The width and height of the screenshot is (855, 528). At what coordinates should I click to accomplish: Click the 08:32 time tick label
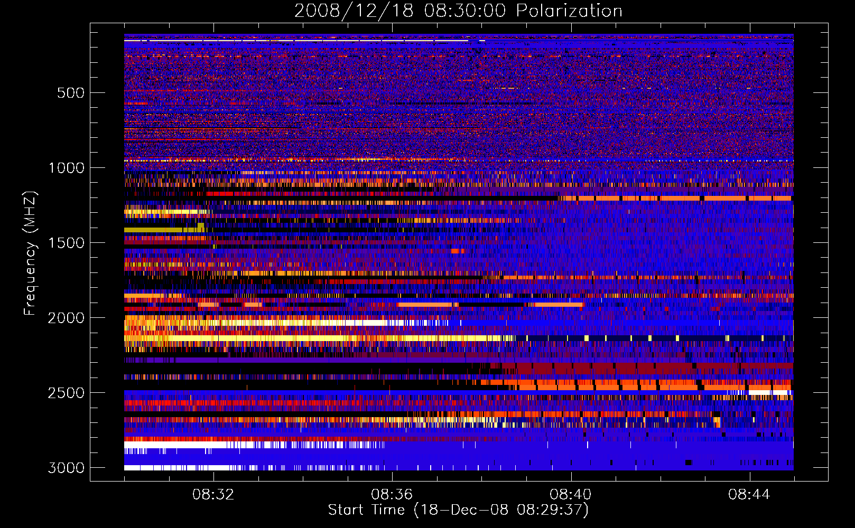point(213,495)
